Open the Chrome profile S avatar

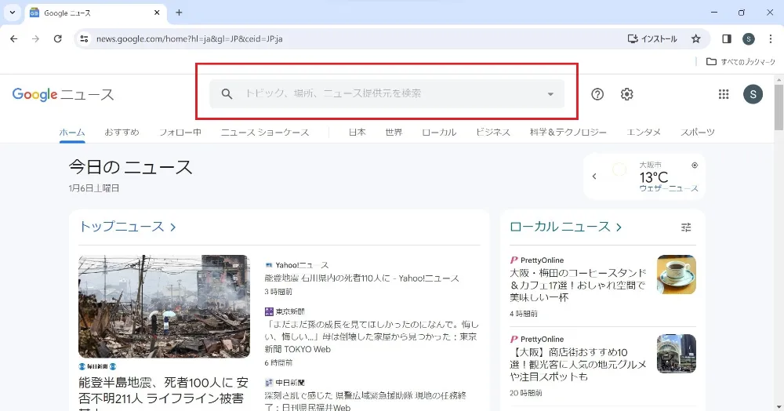tap(749, 38)
